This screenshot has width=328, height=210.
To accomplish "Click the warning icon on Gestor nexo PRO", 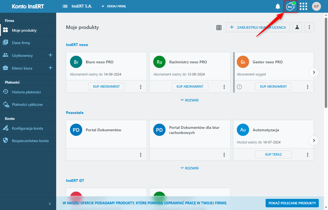I will (239, 87).
